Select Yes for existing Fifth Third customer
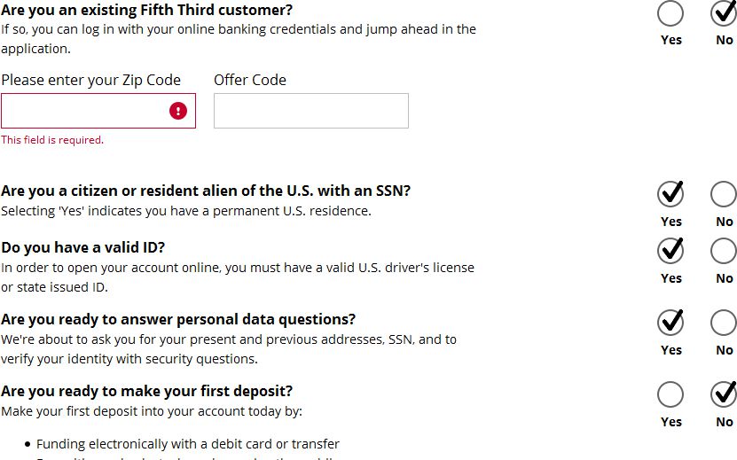Viewport: 737px width, 460px height. [671, 13]
